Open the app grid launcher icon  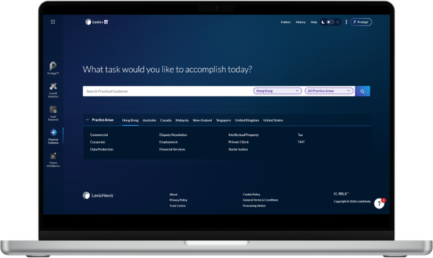click(53, 22)
